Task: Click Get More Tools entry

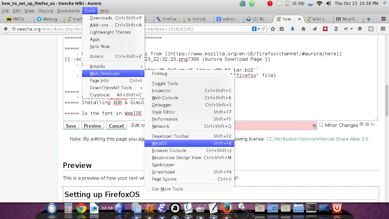Action: coord(189,189)
